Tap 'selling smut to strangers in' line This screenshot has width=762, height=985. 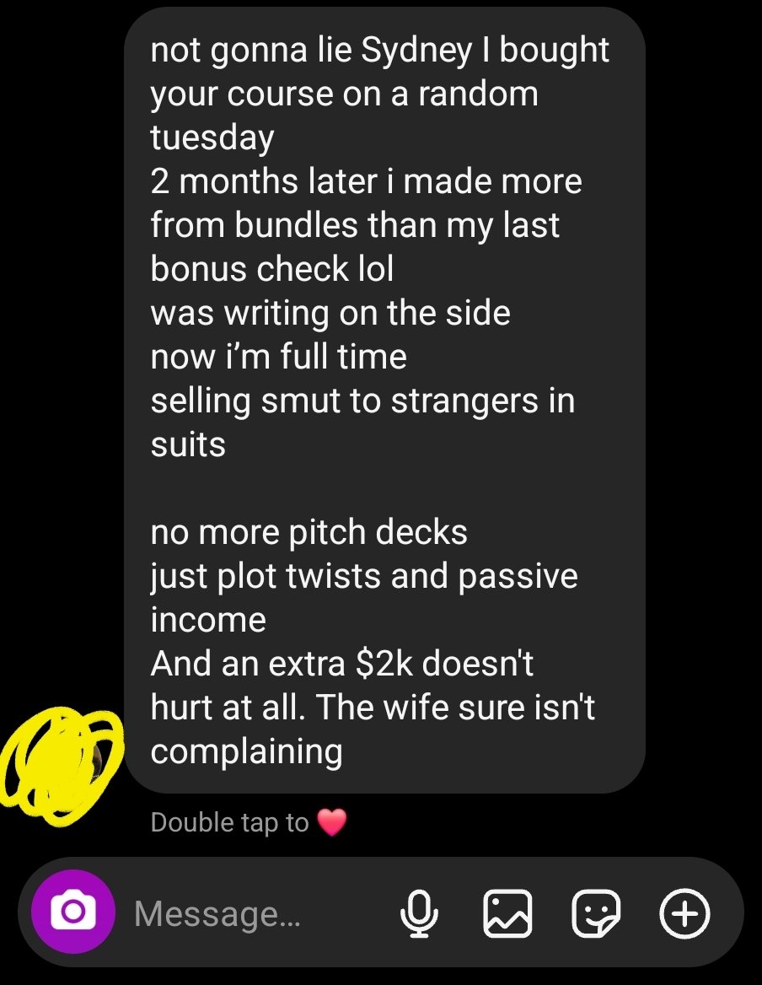point(362,401)
